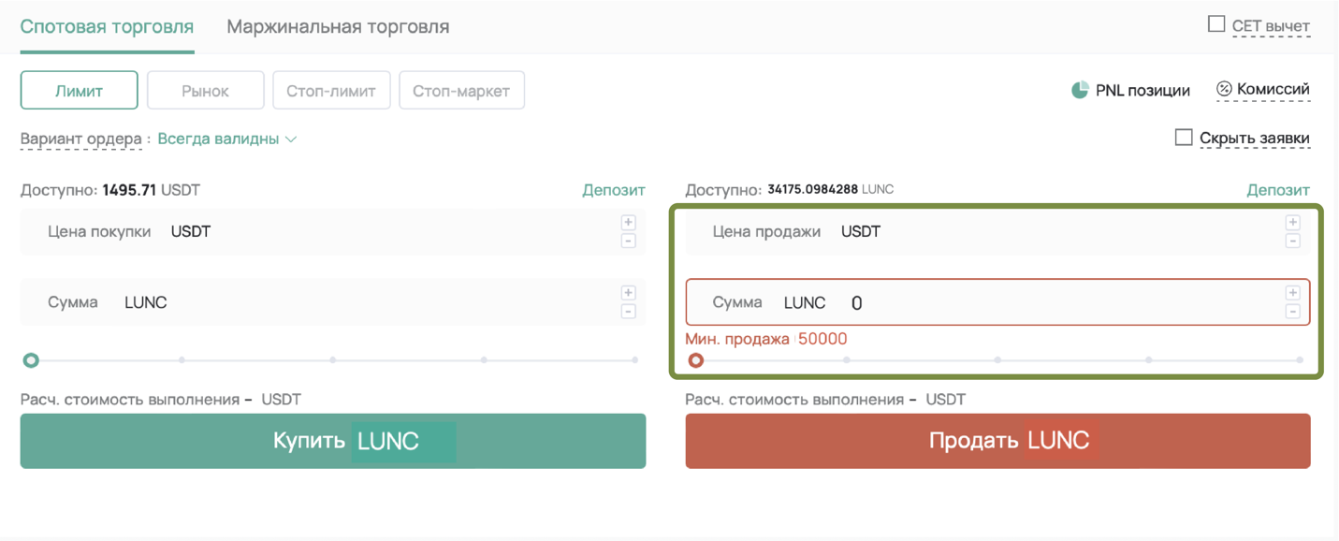Click the Продать LUNC button
Screen dimensions: 1339x541
coord(997,441)
